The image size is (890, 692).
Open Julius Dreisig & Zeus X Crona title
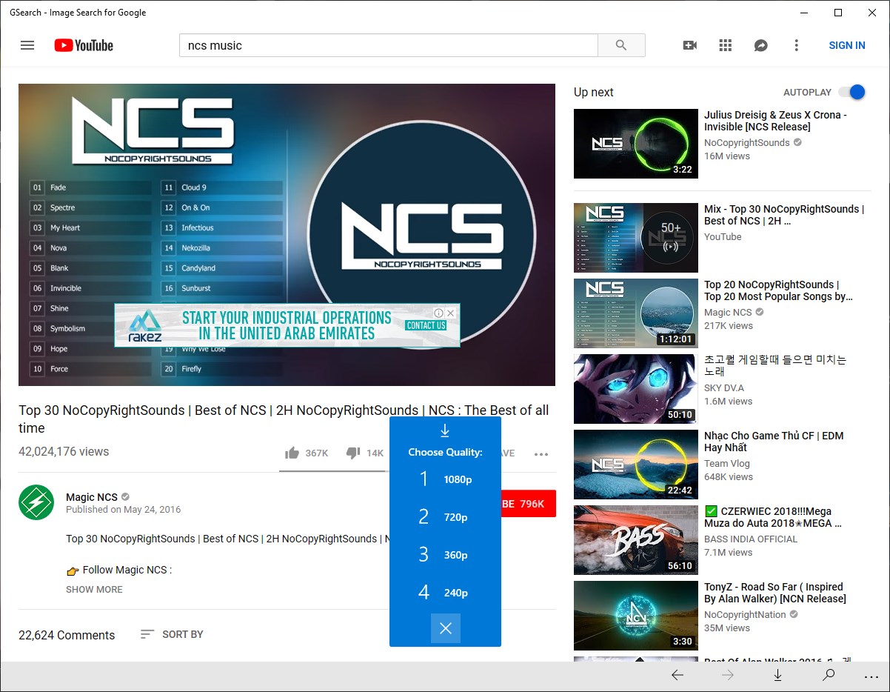[775, 121]
